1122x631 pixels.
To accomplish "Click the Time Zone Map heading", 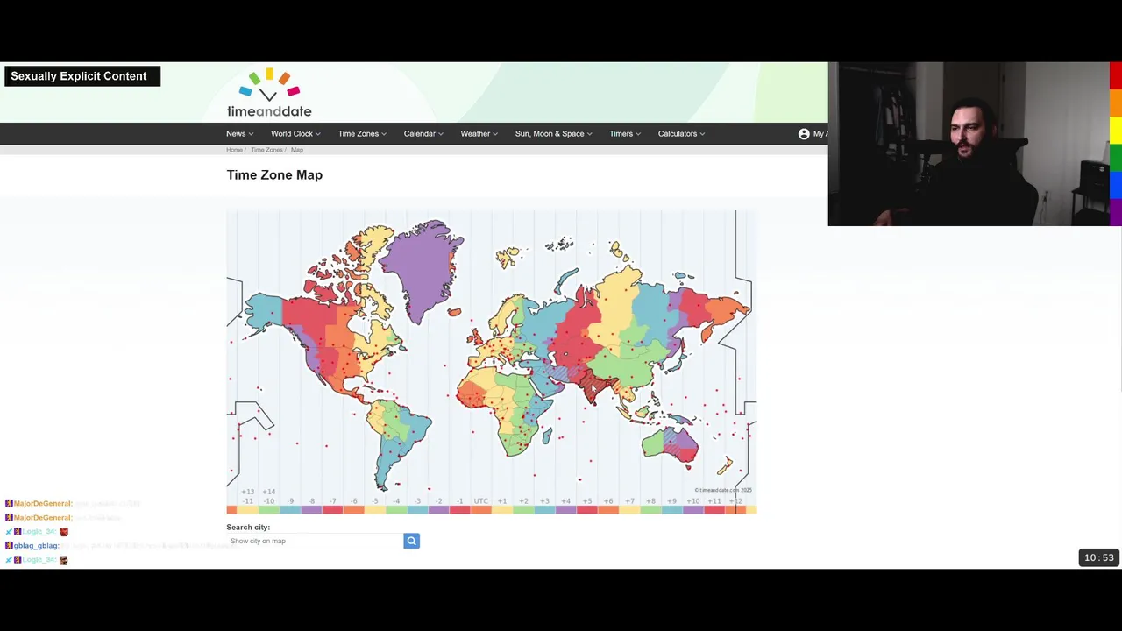I will coord(274,174).
